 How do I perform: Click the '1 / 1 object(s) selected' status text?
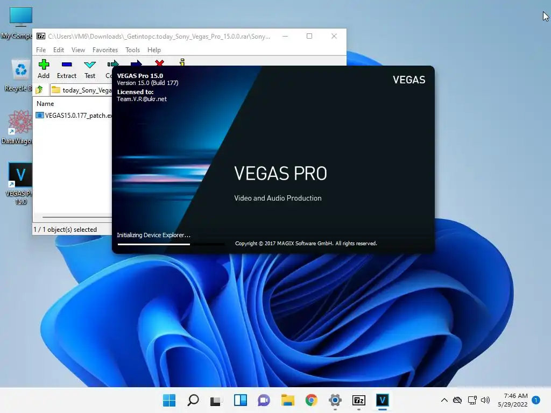65,229
